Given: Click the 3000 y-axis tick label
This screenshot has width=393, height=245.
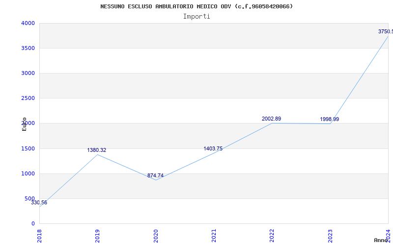Looking at the screenshot, I should click(28, 73).
